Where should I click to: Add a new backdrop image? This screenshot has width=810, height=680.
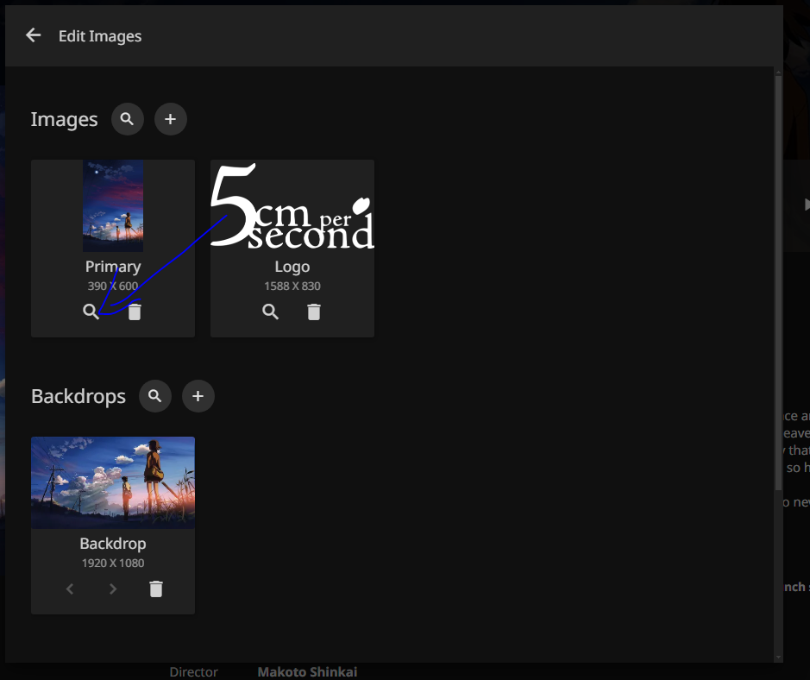[x=198, y=396]
